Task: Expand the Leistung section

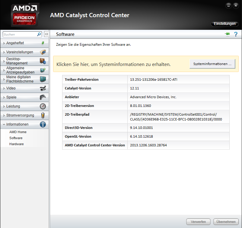Action: (x=4, y=106)
